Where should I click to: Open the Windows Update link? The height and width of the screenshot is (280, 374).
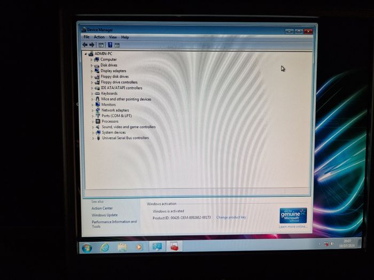click(105, 215)
